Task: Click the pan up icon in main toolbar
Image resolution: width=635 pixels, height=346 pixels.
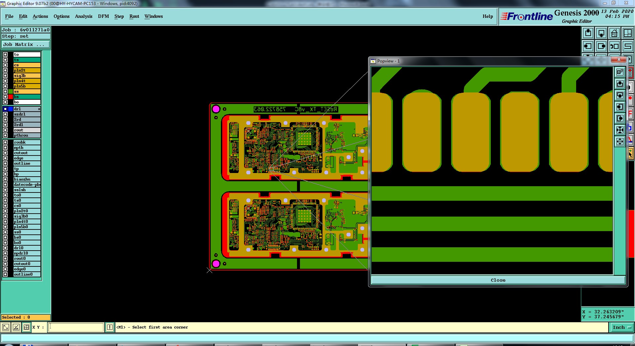Action: (588, 33)
